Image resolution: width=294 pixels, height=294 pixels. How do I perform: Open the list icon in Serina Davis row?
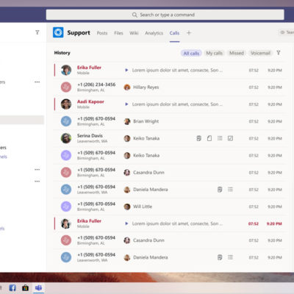220,138
